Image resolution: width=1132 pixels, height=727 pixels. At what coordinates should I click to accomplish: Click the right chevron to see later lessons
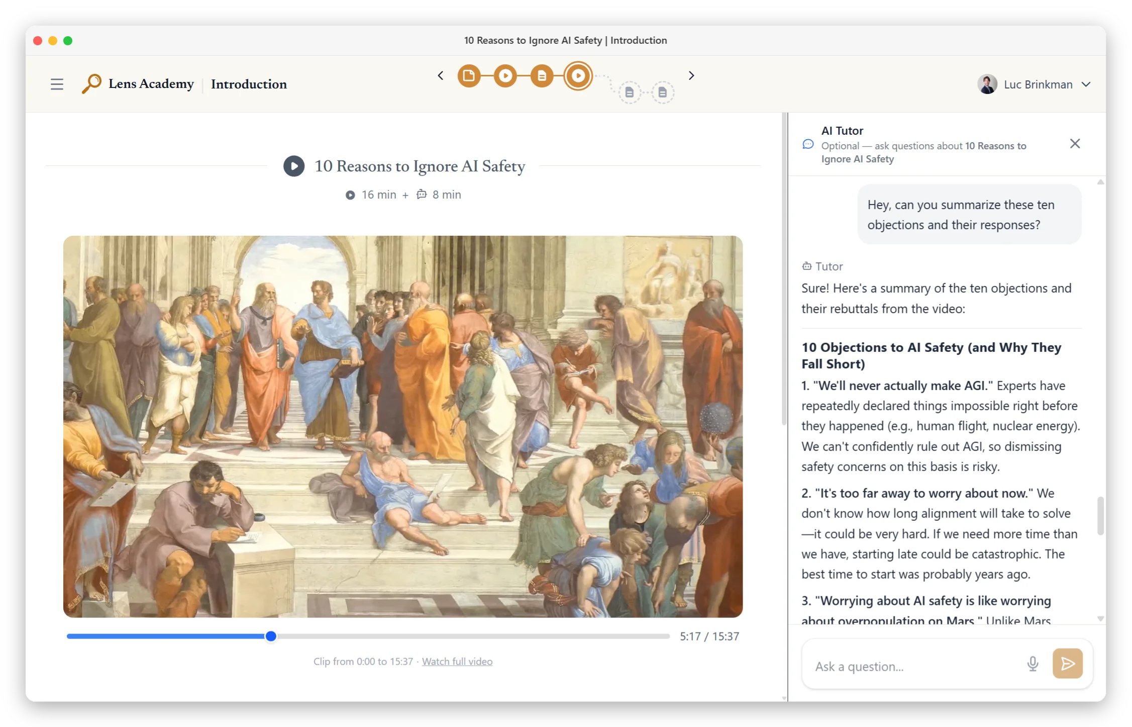[691, 75]
